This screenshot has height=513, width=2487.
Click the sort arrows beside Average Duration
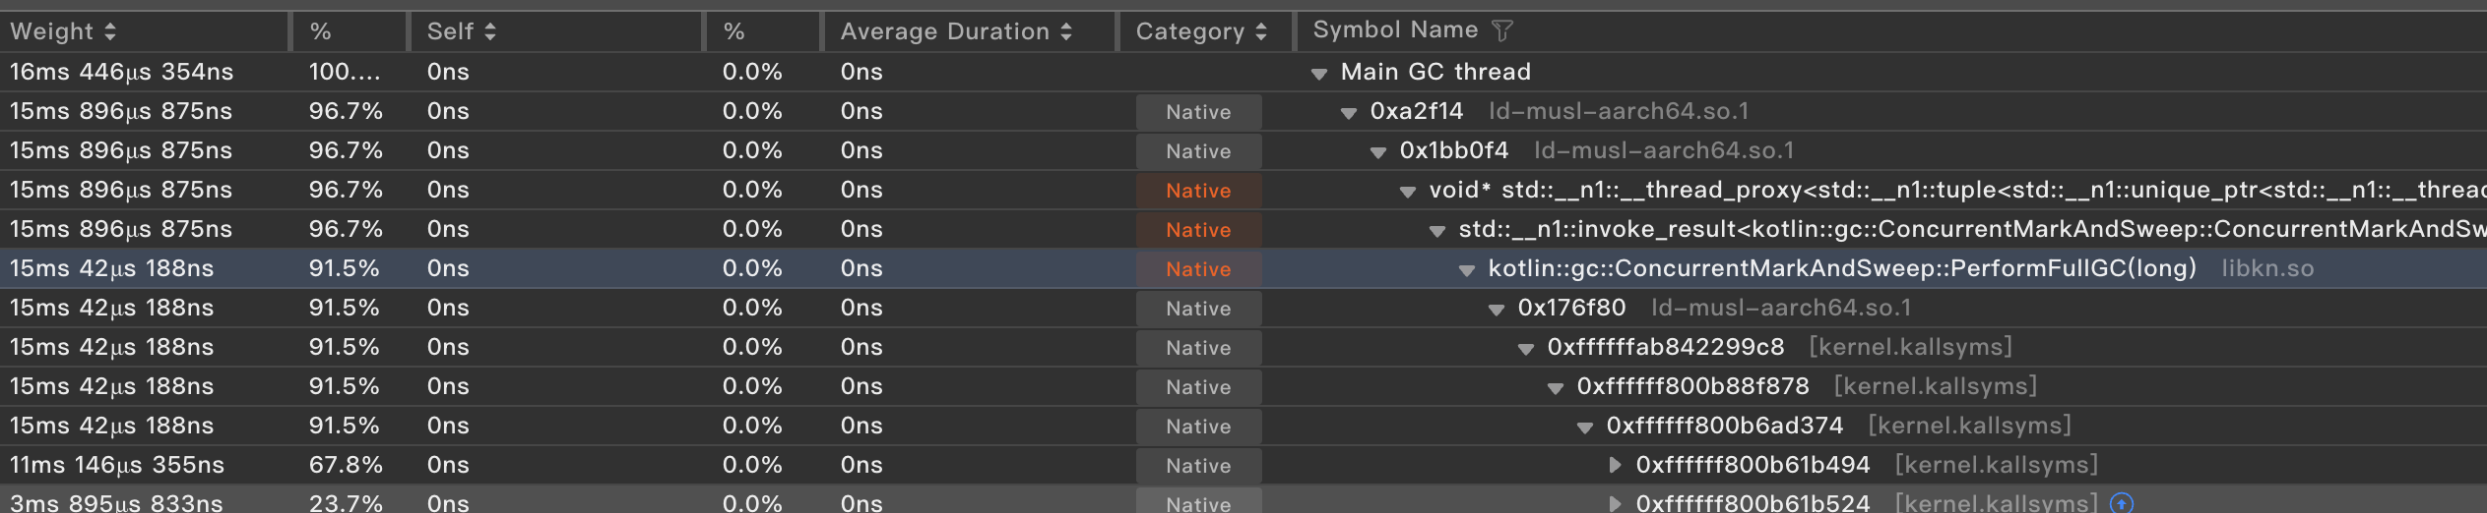click(x=1066, y=31)
